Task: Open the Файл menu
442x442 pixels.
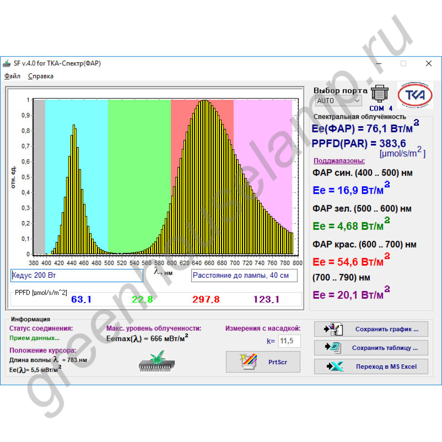Action: coord(12,76)
